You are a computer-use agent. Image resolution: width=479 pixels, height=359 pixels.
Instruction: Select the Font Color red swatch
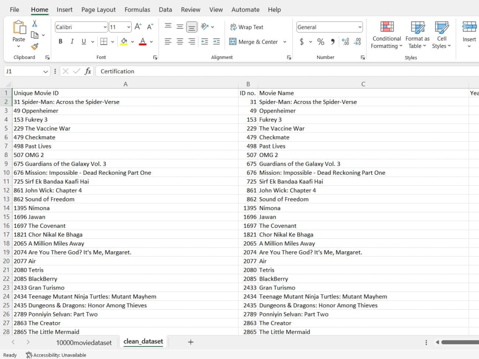click(142, 42)
